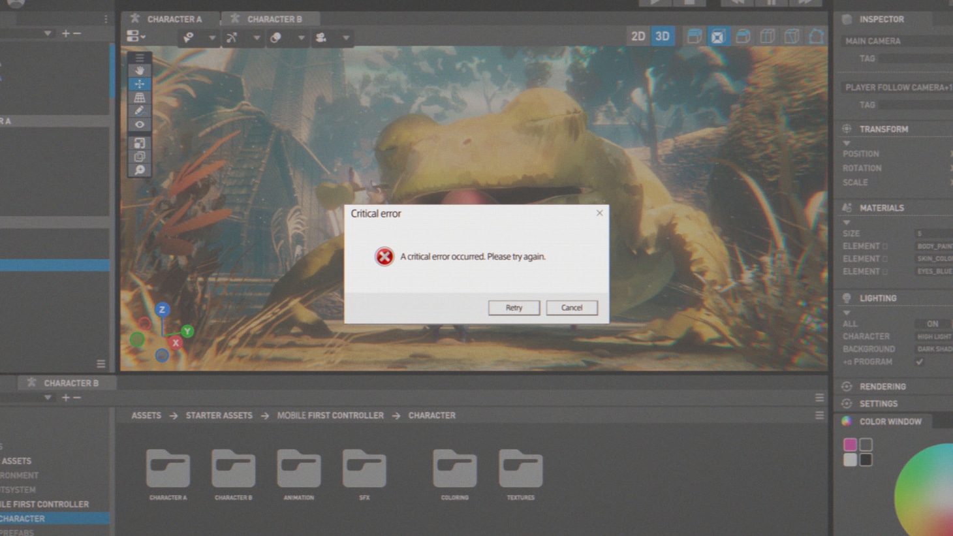Toggle the highlighted wireframe box view
The width and height of the screenshot is (953, 536).
(x=717, y=36)
